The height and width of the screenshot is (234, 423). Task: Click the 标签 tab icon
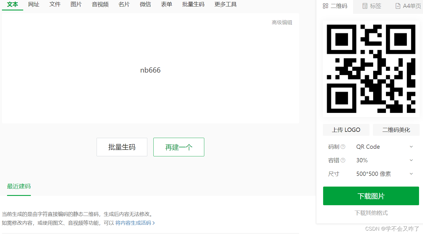(365, 6)
